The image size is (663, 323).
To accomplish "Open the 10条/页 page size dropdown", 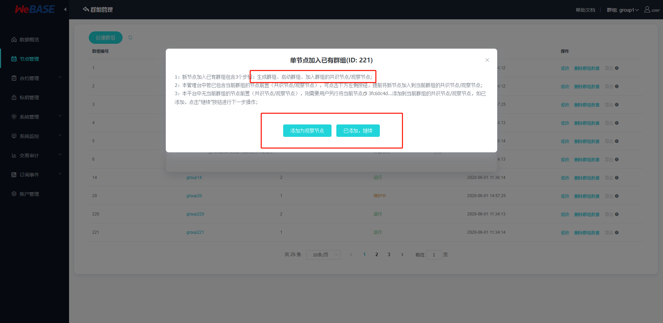I will click(x=324, y=255).
